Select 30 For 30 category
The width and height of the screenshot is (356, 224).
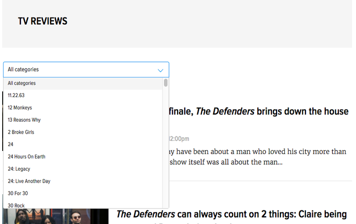pos(83,193)
